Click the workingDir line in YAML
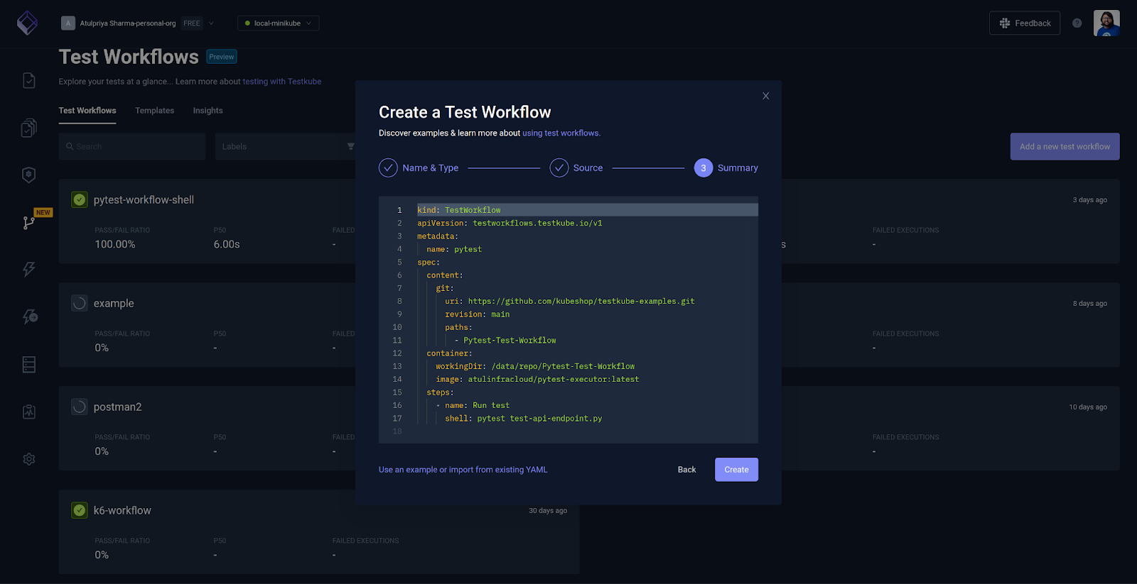This screenshot has width=1137, height=584. click(535, 366)
